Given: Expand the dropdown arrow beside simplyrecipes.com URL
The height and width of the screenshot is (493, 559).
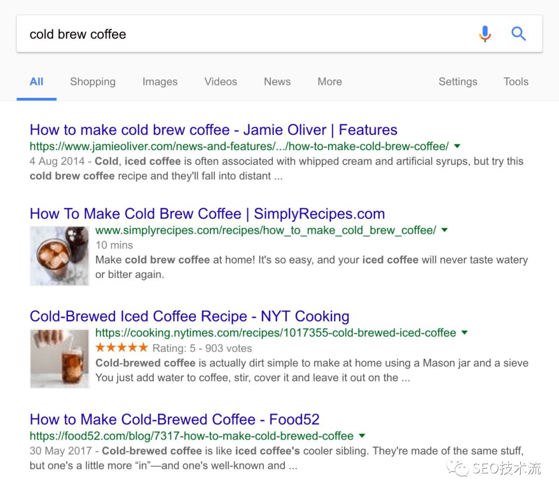Looking at the screenshot, I should coord(444,230).
